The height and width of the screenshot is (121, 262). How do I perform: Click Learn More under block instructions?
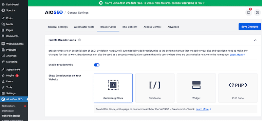[x=202, y=109]
